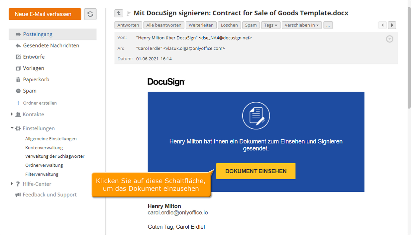
Task: Click Henry Milton name in email body
Action: [164, 206]
